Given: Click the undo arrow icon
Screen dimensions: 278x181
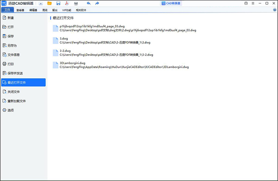Looking at the screenshot, I should 88,3.
